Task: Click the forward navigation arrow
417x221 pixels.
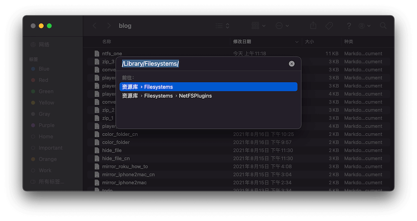Action: (109, 26)
